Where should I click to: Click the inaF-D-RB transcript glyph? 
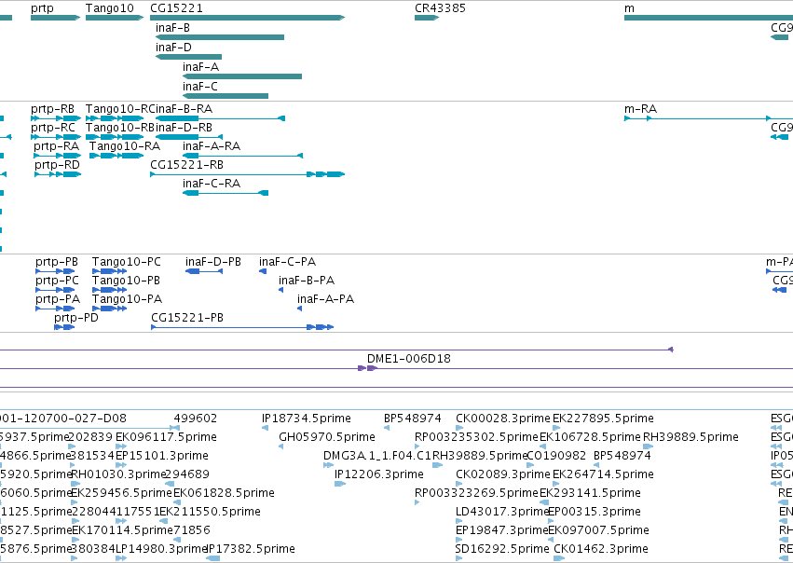[189, 137]
